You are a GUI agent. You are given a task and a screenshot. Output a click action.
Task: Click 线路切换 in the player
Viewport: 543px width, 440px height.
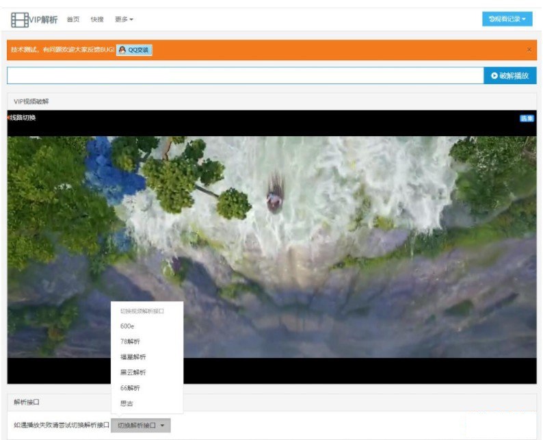(x=22, y=118)
